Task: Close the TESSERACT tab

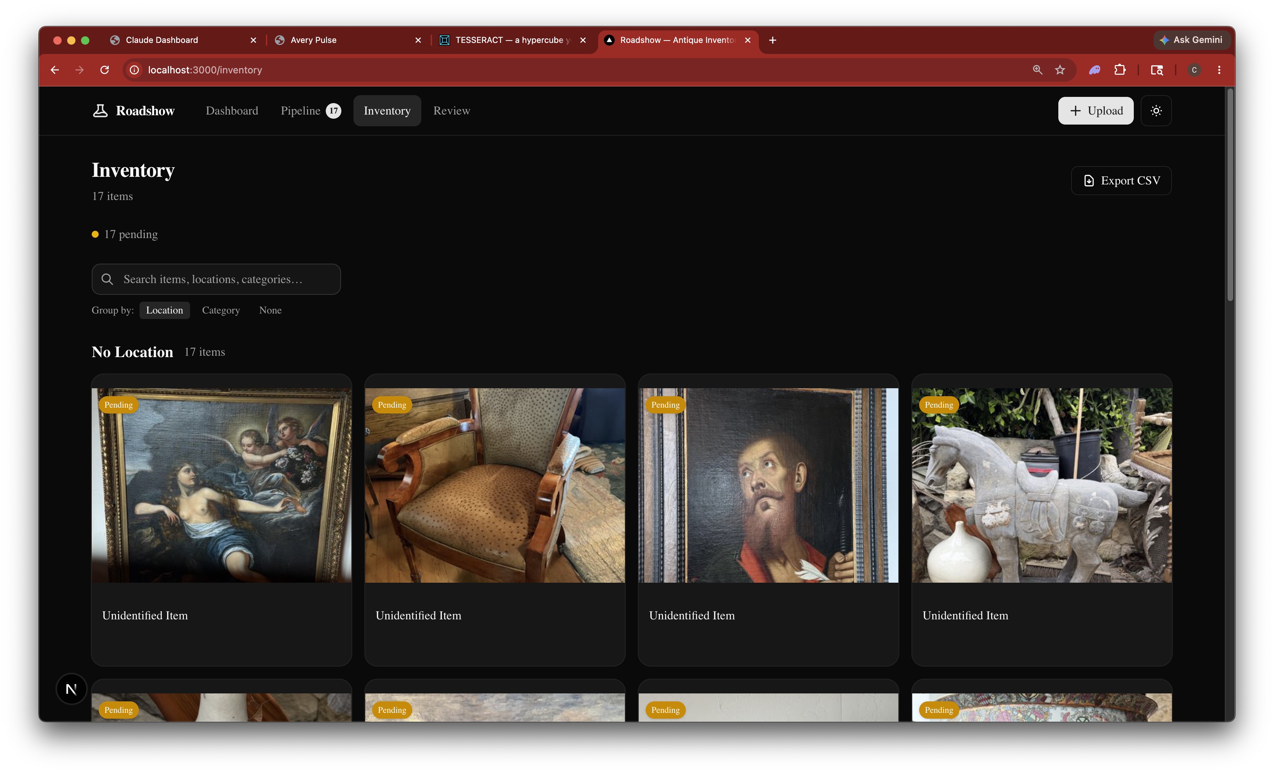Action: pyautogui.click(x=583, y=40)
